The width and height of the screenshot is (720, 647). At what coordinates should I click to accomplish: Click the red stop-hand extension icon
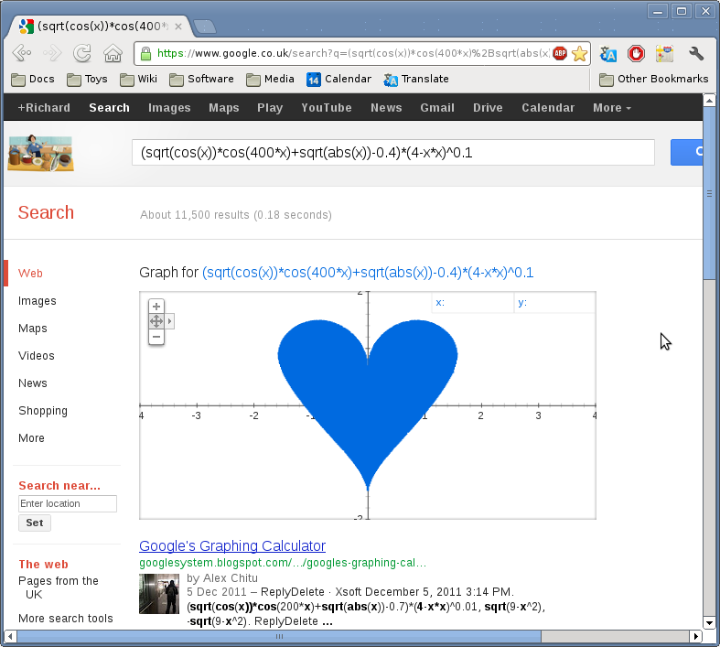[x=636, y=54]
